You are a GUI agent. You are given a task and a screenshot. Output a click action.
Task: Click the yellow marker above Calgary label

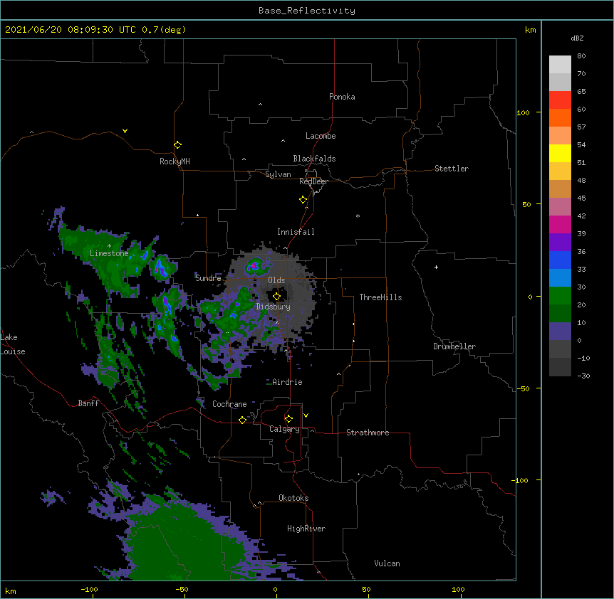pos(288,419)
